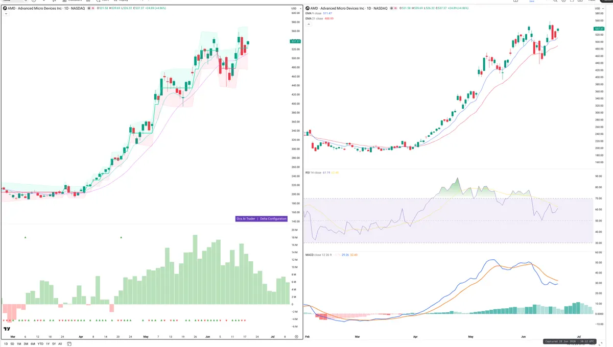
Task: Click 50.00 on the MACD axis
Action: (599, 262)
